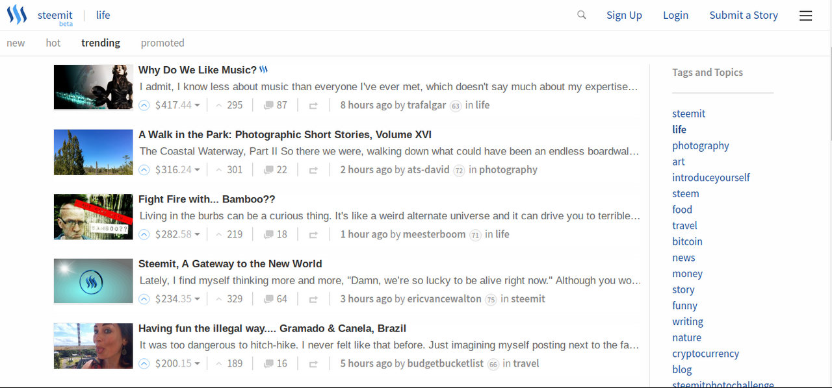Click Submit a Story link
The width and height of the screenshot is (832, 388).
tap(744, 16)
